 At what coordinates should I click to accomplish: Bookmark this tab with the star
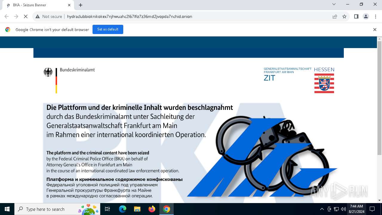(x=344, y=16)
